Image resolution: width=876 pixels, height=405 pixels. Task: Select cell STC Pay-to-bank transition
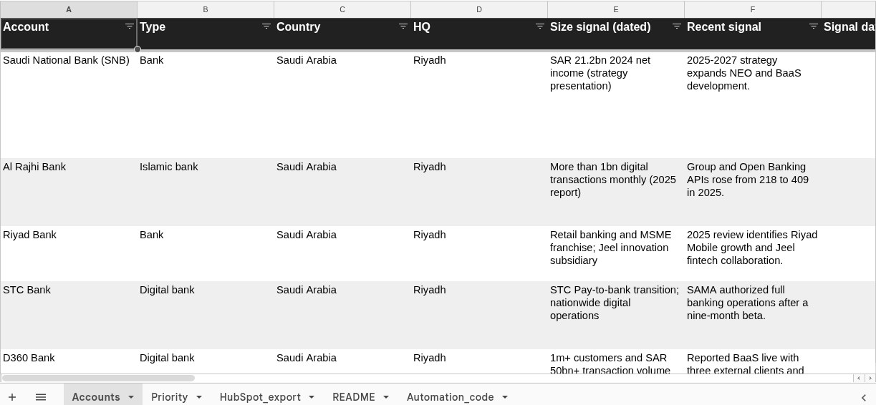click(616, 316)
